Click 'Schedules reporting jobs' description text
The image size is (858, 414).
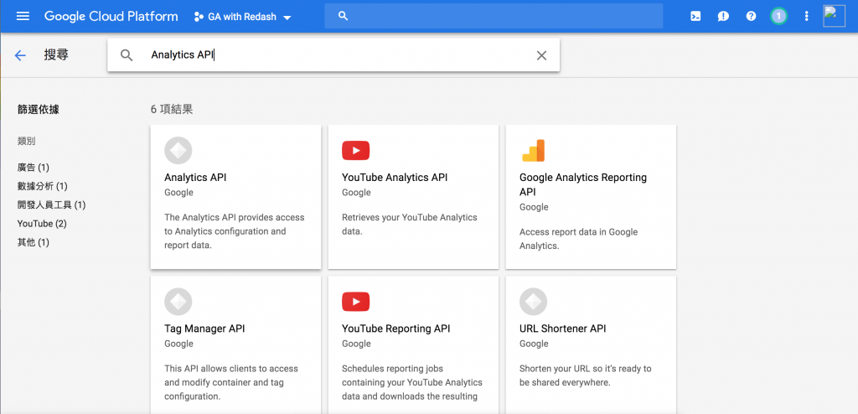pyautogui.click(x=412, y=382)
